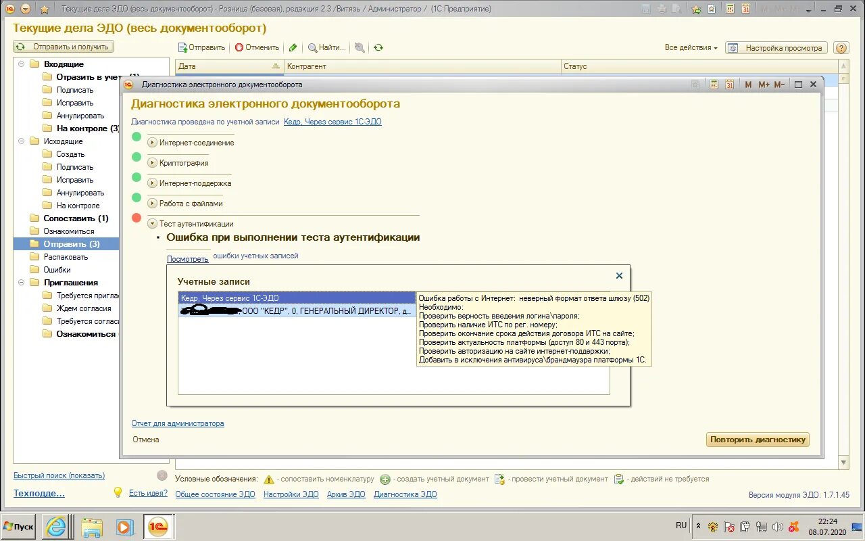This screenshot has width=865, height=541.
Task: Click the 'Отправить и получить' button
Action: click(64, 47)
